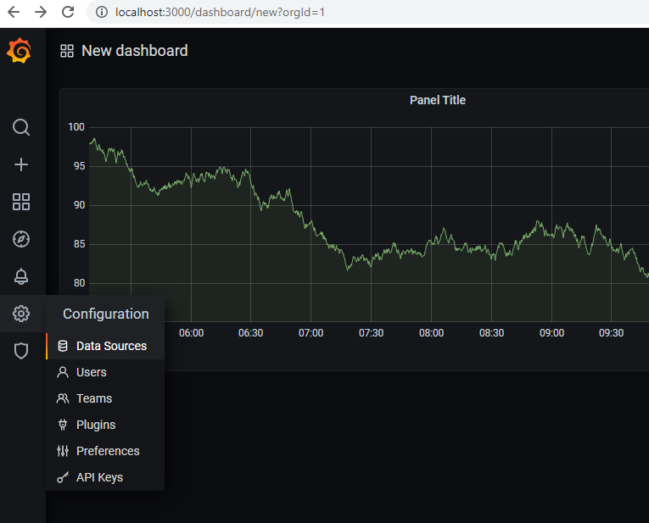
Task: Open Preferences from Configuration menu
Action: (105, 451)
